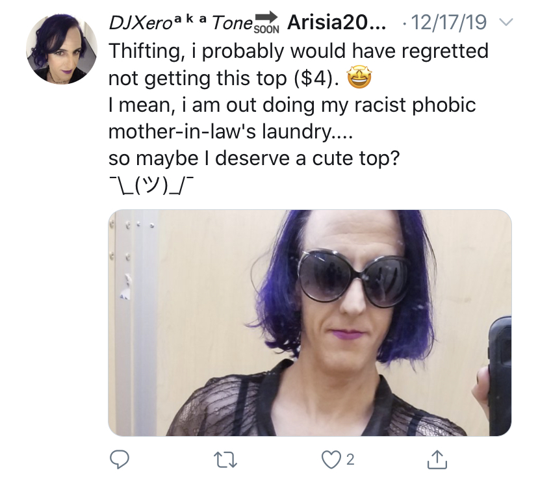538x479 pixels.
Task: Click 'Tone' in the display name
Action: (232, 23)
